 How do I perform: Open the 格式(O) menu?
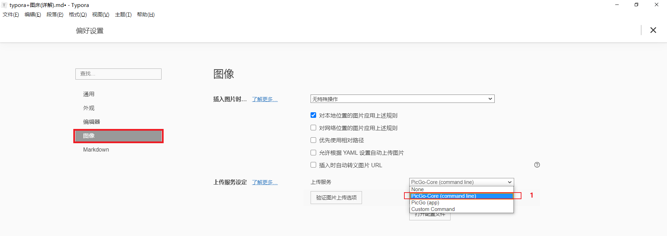(78, 15)
